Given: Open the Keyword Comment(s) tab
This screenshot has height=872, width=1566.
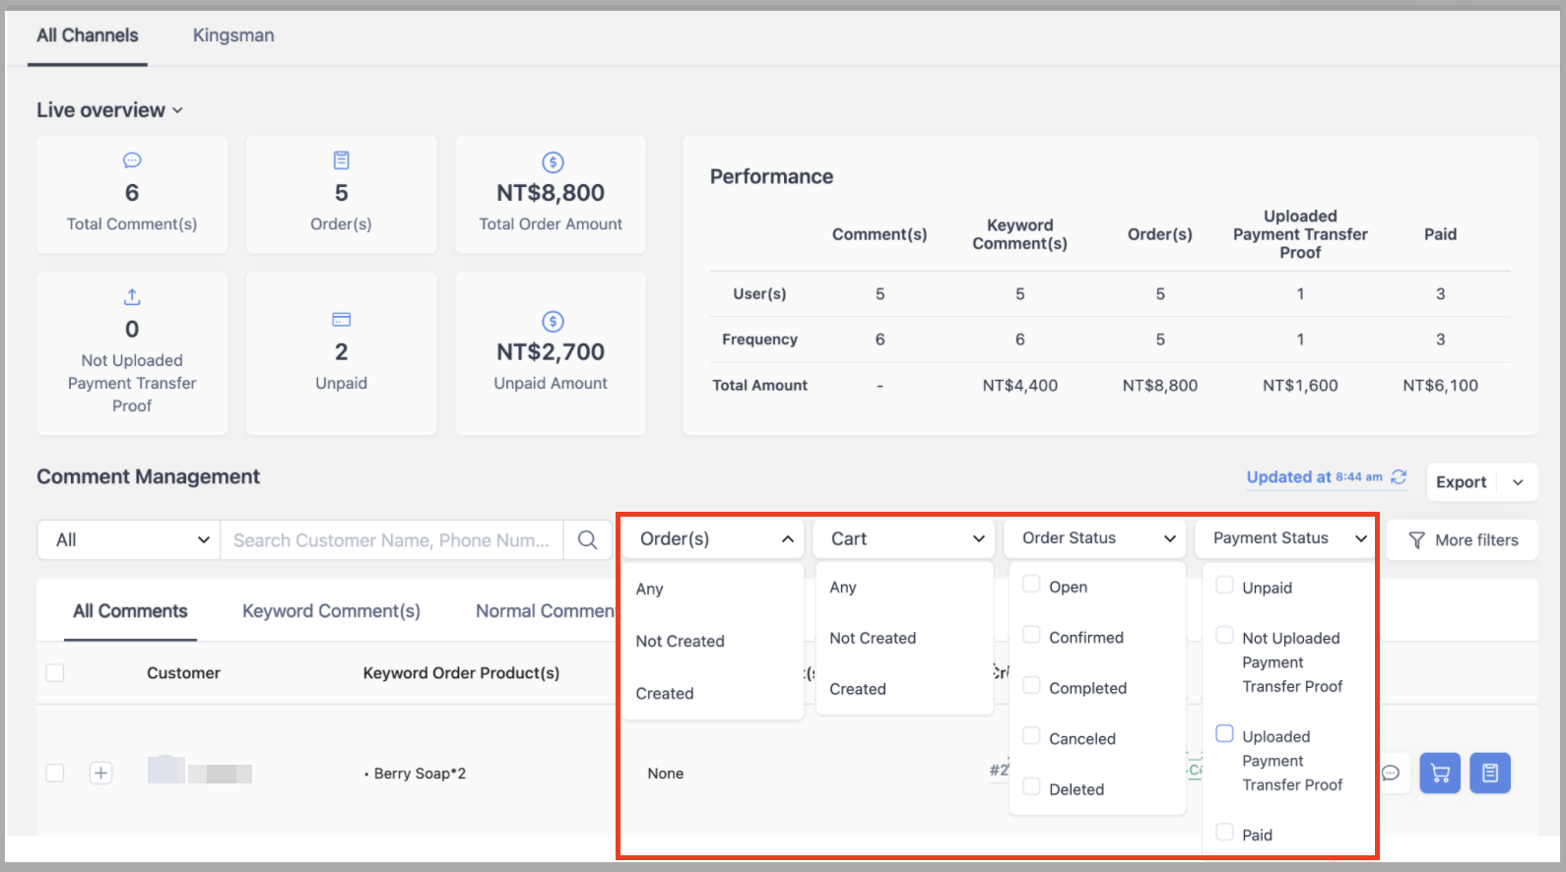Looking at the screenshot, I should tap(331, 611).
